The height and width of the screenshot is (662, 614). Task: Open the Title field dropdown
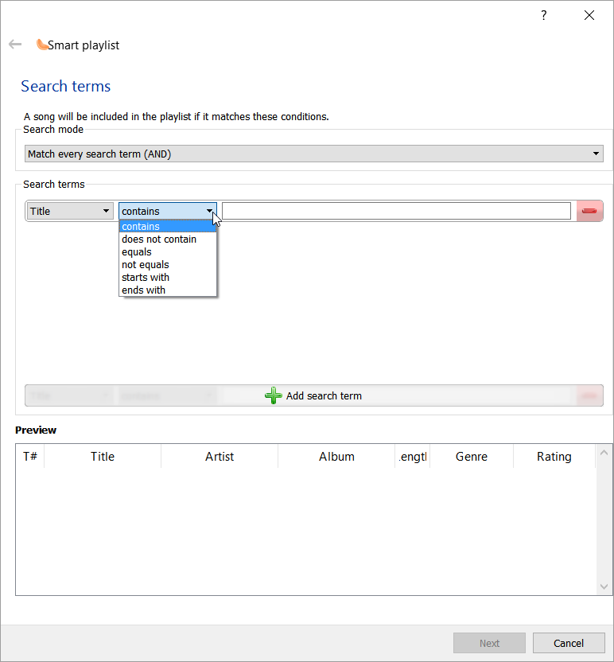point(70,211)
